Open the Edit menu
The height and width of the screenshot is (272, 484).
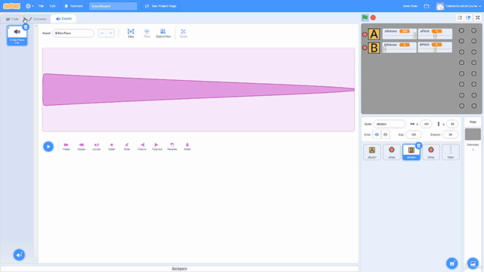(x=52, y=6)
